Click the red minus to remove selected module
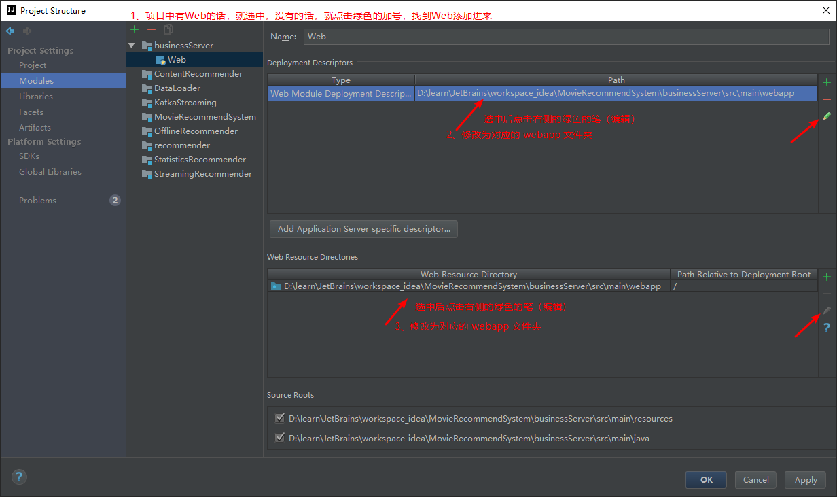The height and width of the screenshot is (497, 837). (151, 29)
